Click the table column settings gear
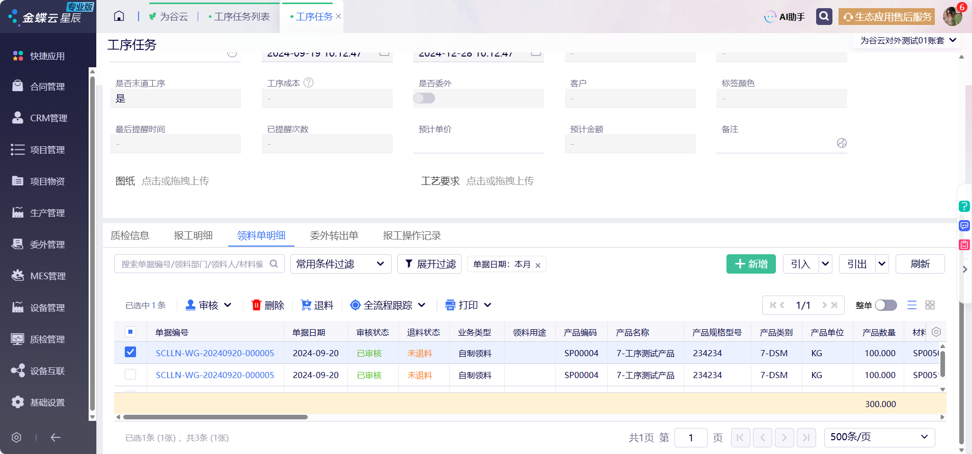Screen dimensions: 972x454 tap(936, 332)
